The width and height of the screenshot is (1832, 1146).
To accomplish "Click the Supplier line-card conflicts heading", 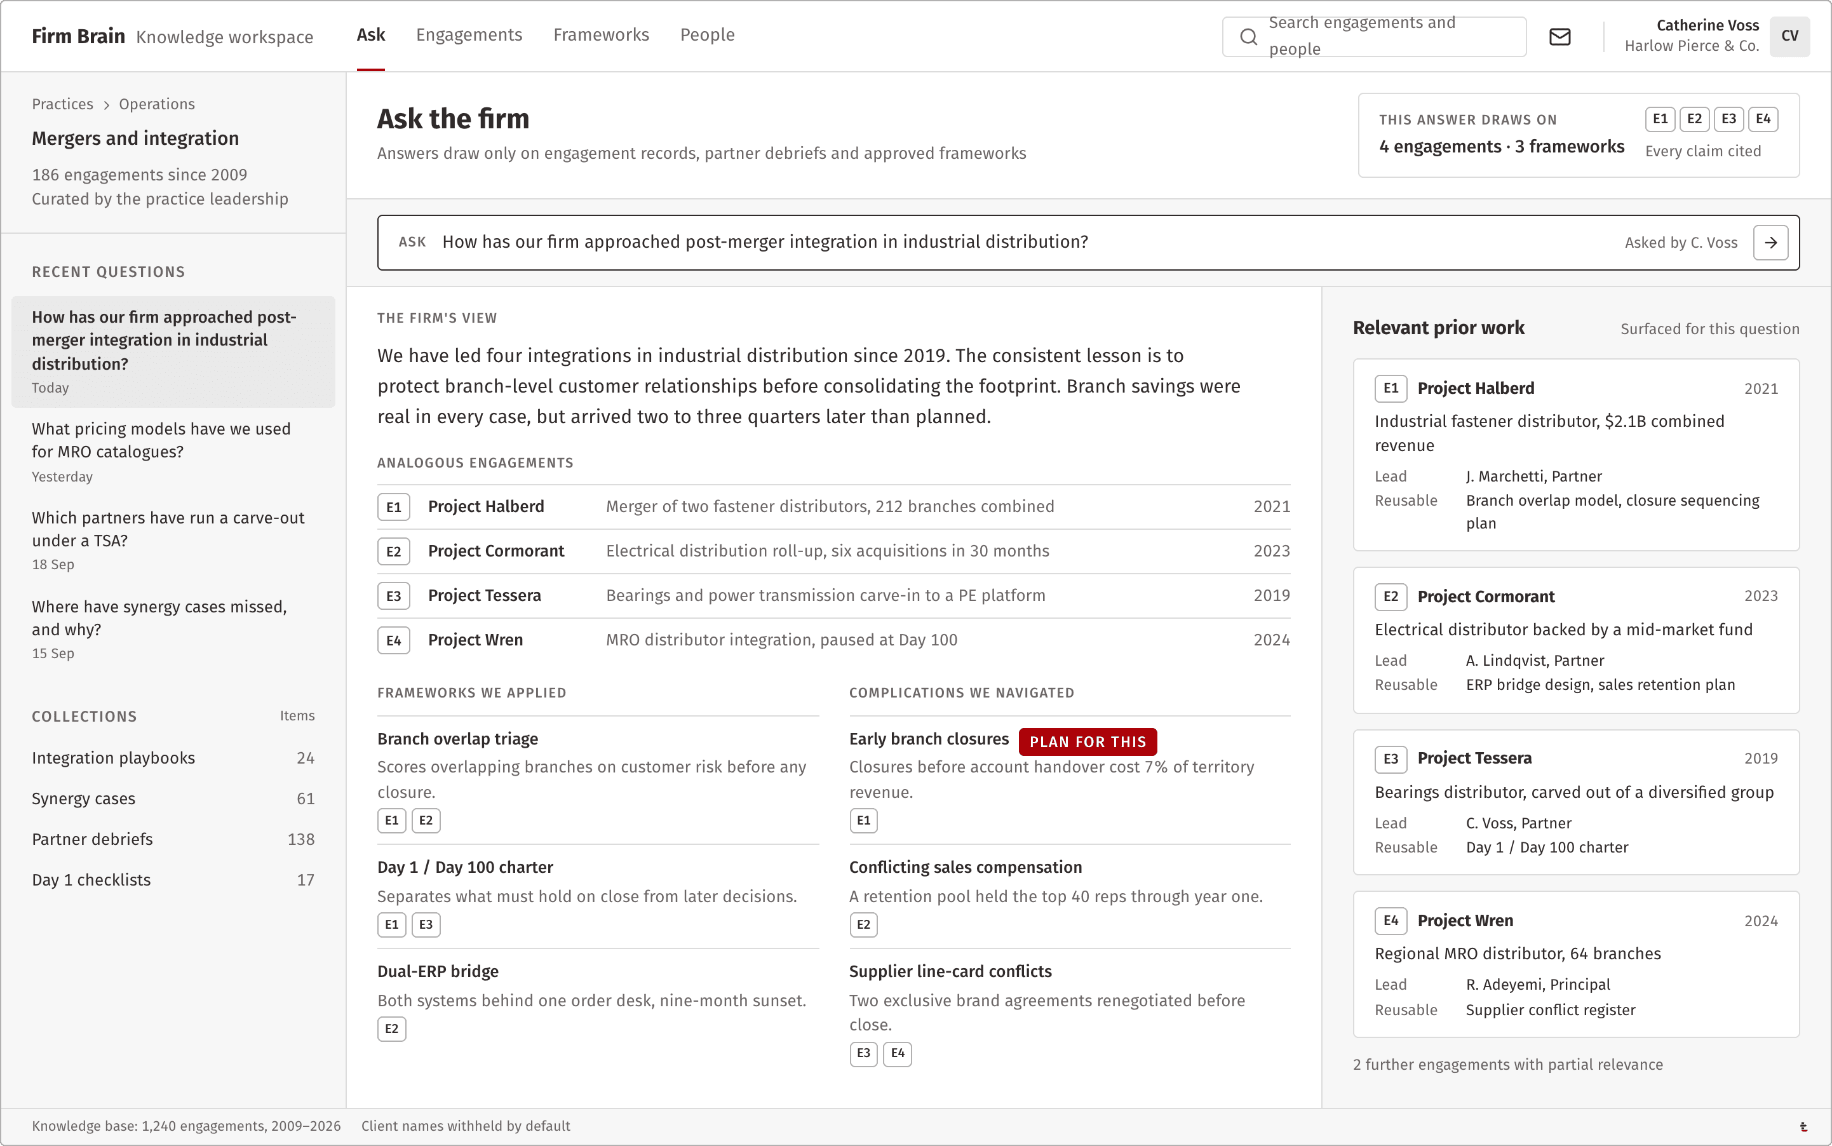I will (x=950, y=972).
